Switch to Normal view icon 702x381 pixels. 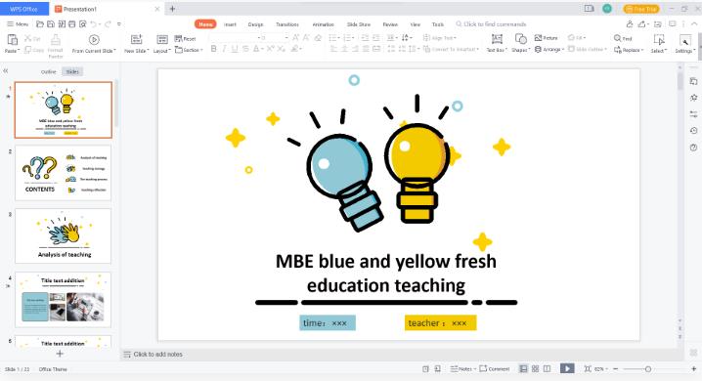(x=523, y=369)
